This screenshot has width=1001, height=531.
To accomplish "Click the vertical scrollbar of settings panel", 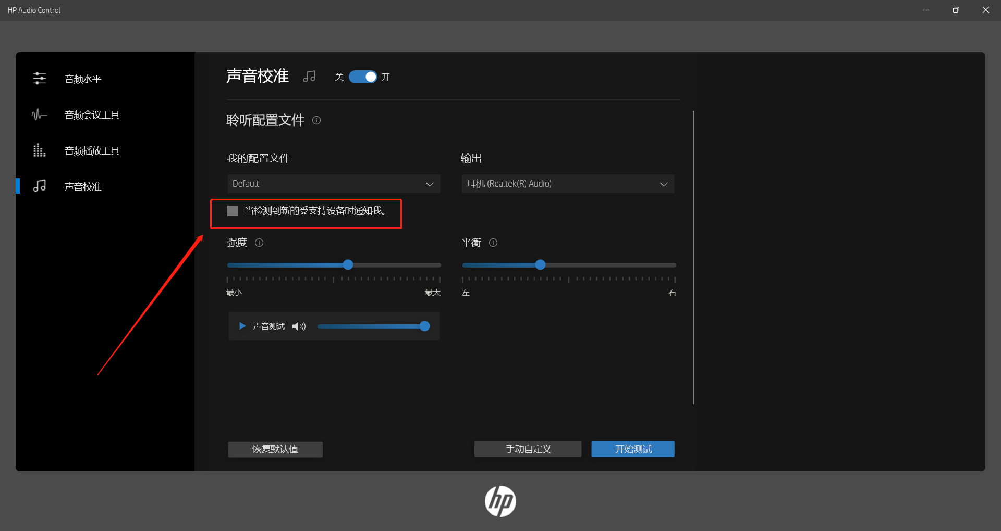I will (x=693, y=257).
